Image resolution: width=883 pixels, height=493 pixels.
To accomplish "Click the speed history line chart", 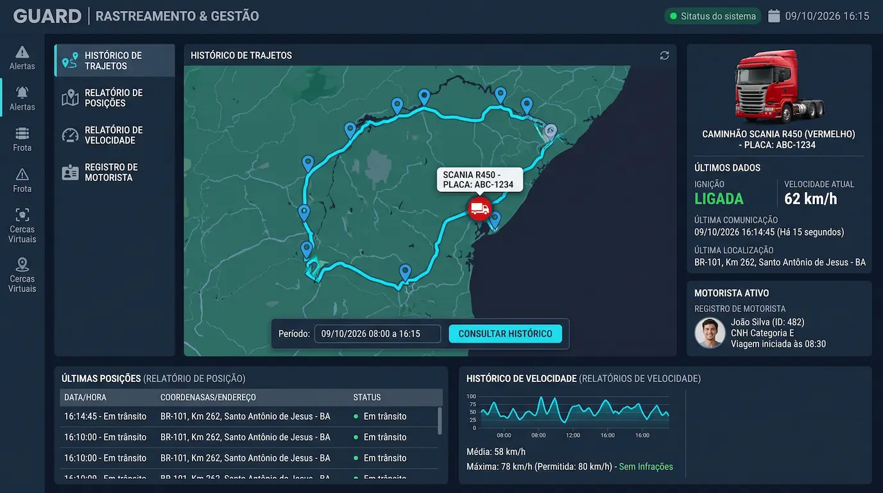I will 575,411.
